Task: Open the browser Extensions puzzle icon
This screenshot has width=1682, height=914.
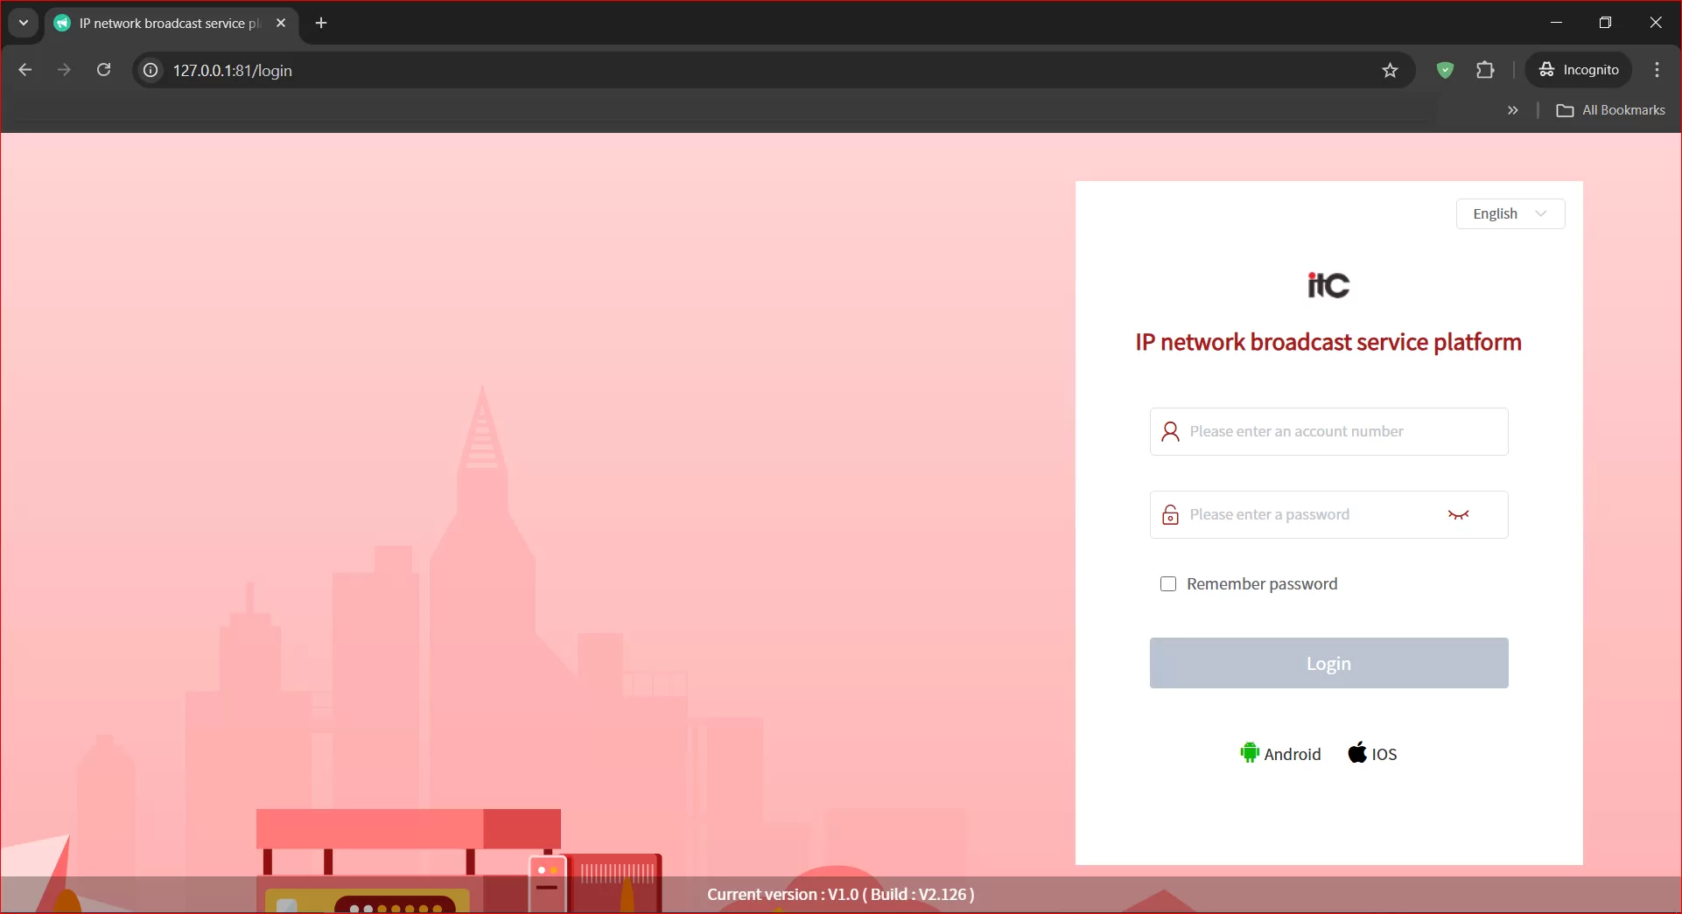Action: point(1485,71)
